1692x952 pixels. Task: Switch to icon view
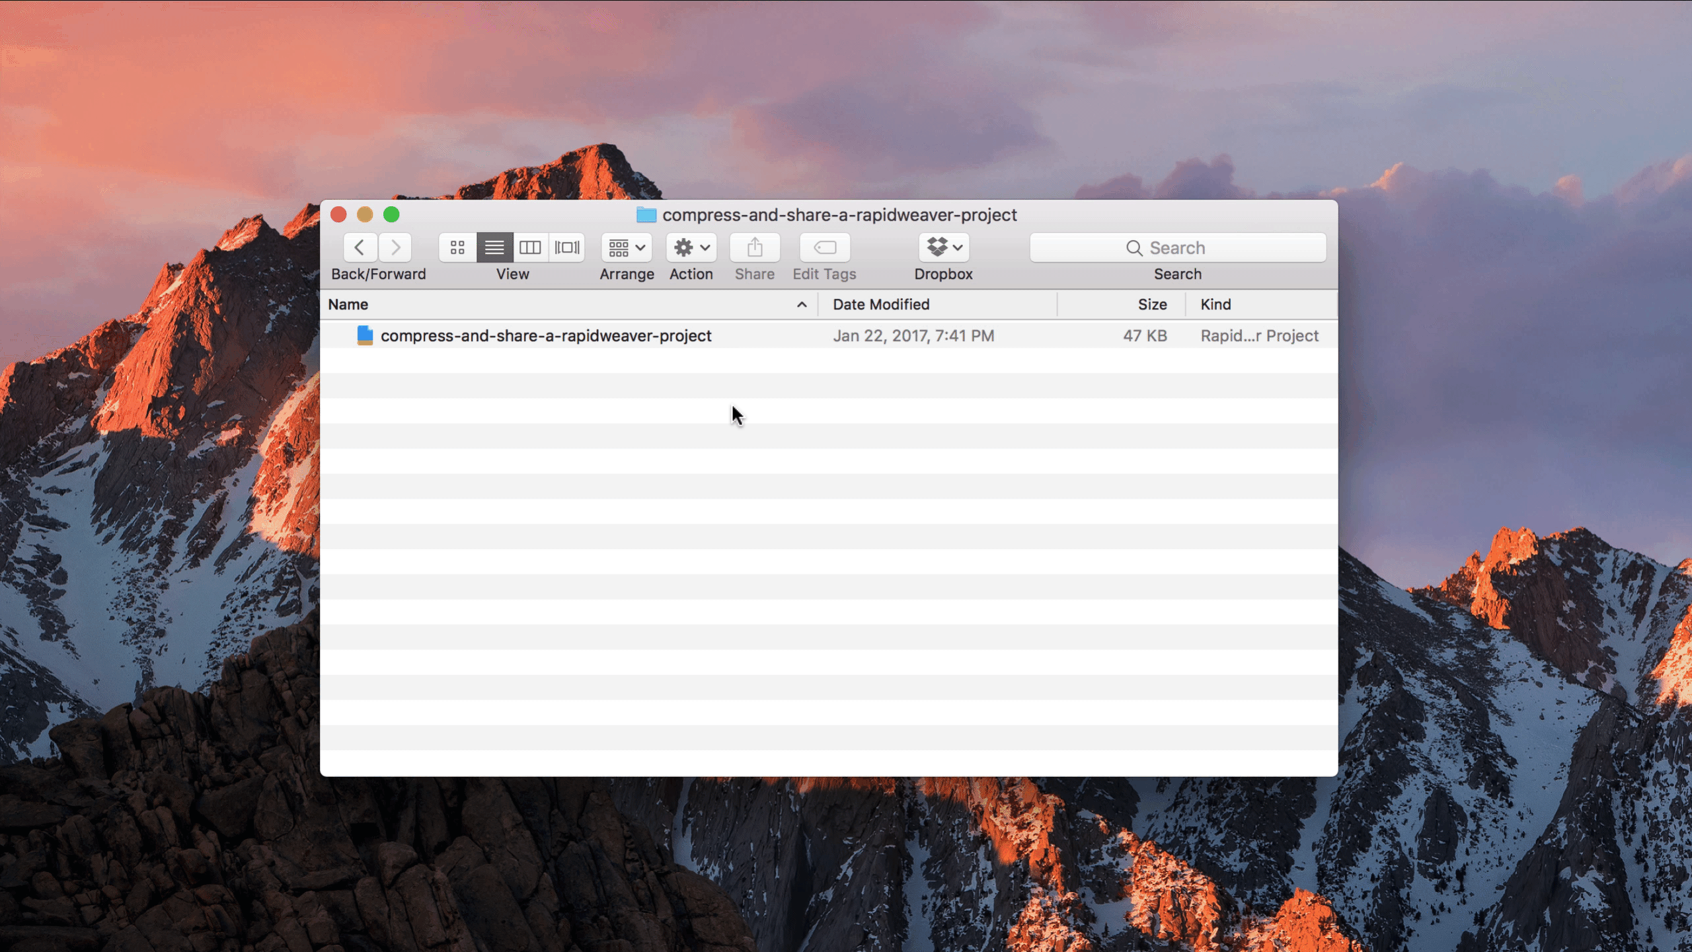pos(457,247)
